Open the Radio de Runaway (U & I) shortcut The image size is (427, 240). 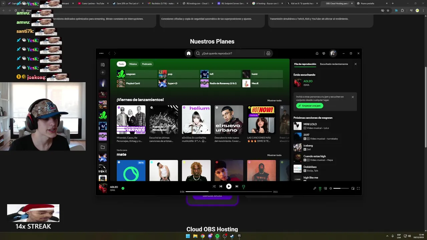220,83
